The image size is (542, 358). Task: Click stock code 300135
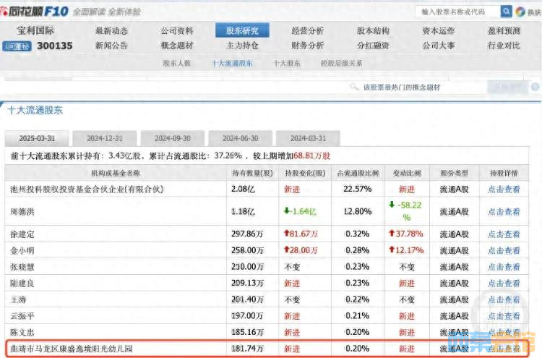coord(55,46)
